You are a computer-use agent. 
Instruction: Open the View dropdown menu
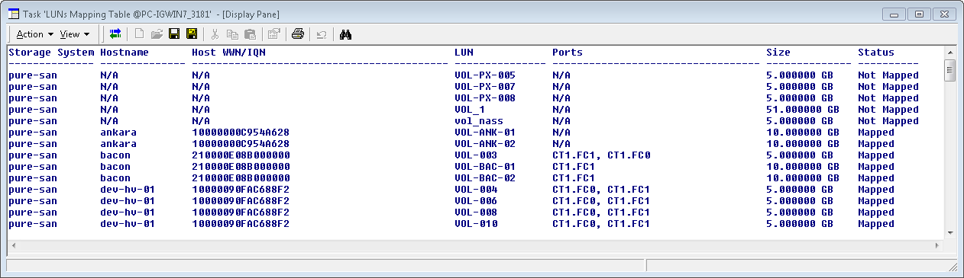(75, 34)
